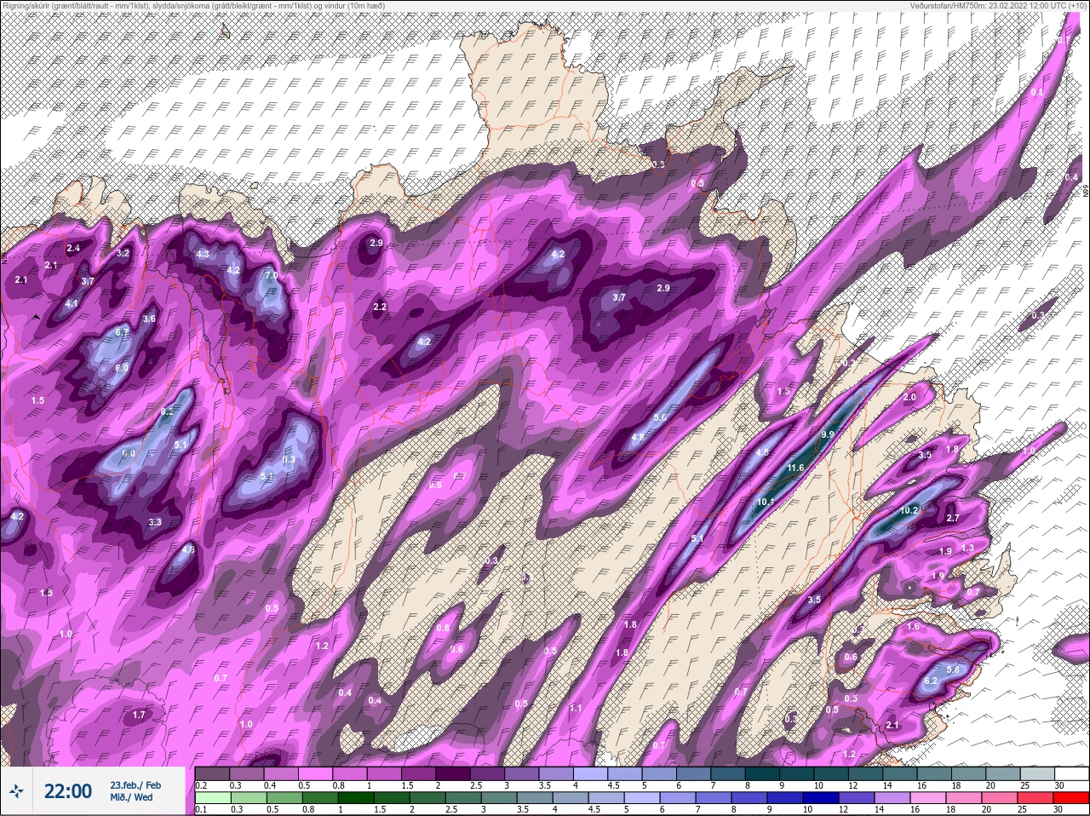Image resolution: width=1090 pixels, height=816 pixels.
Task: Click the 4.1 precipitation value on the map
Action: click(x=72, y=303)
